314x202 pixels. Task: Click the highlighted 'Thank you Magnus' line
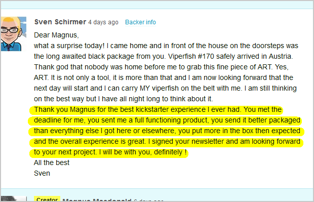(x=158, y=109)
